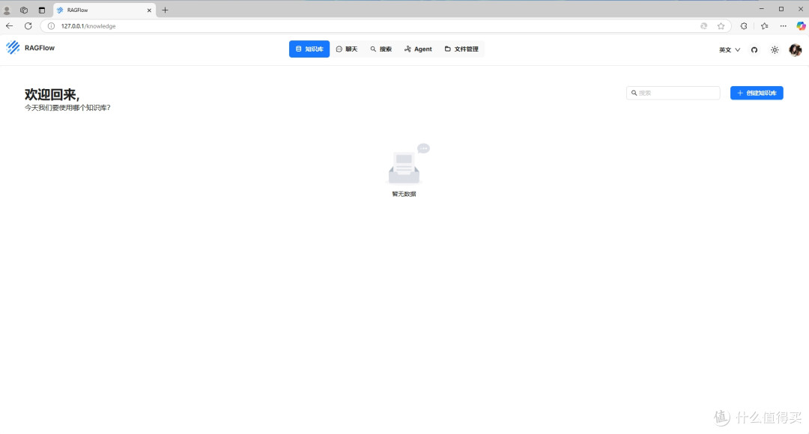Image resolution: width=809 pixels, height=434 pixels.
Task: Open browser extensions icon
Action: pyautogui.click(x=744, y=26)
